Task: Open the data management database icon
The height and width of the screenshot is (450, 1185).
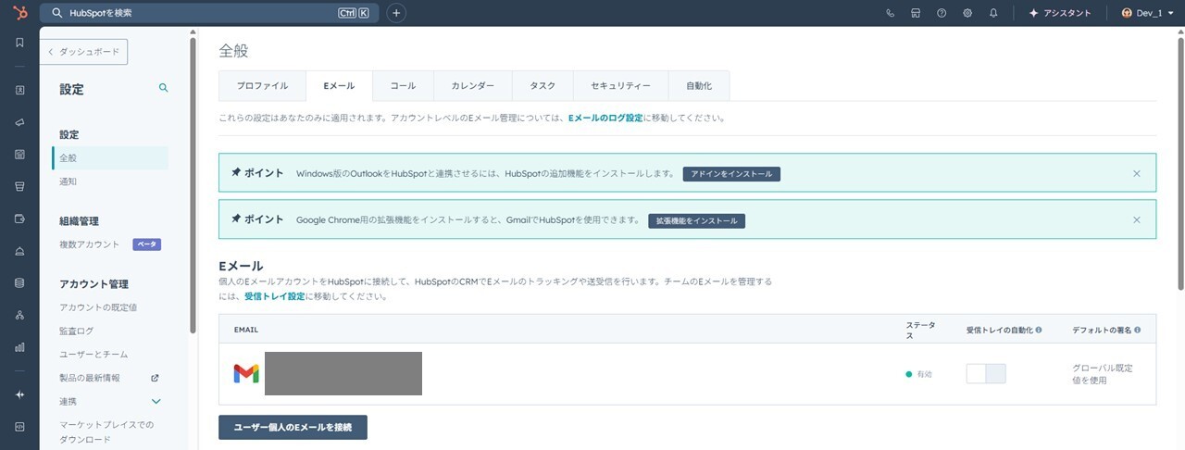Action: point(19,282)
